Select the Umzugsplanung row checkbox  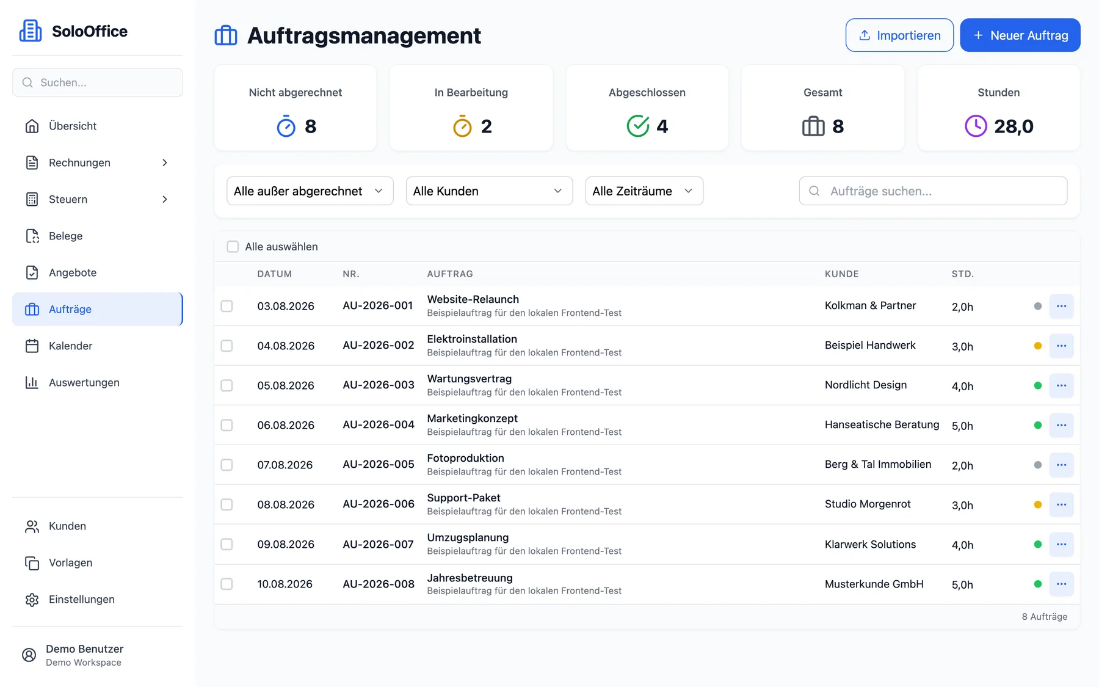pos(227,544)
